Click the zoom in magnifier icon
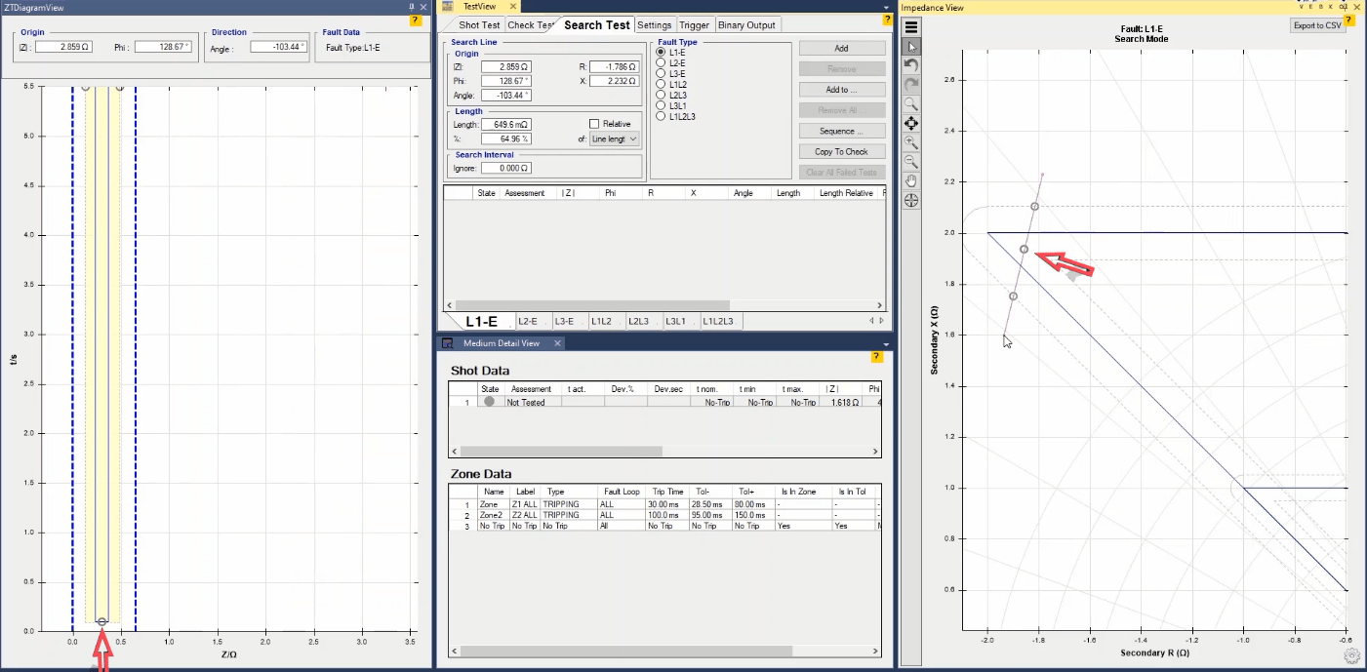The height and width of the screenshot is (672, 1367). pyautogui.click(x=911, y=142)
